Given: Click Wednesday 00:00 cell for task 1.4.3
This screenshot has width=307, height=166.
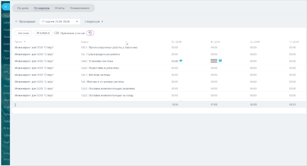Looking at the screenshot, I should click(253, 61).
